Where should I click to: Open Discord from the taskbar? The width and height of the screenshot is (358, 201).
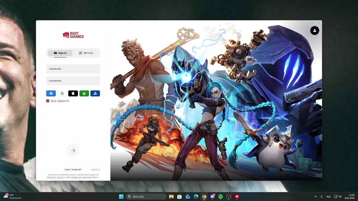212,197
